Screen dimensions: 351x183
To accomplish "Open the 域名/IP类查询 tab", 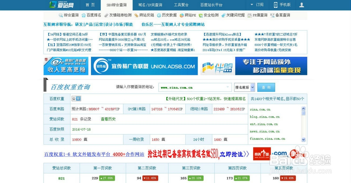I will 150,5.
